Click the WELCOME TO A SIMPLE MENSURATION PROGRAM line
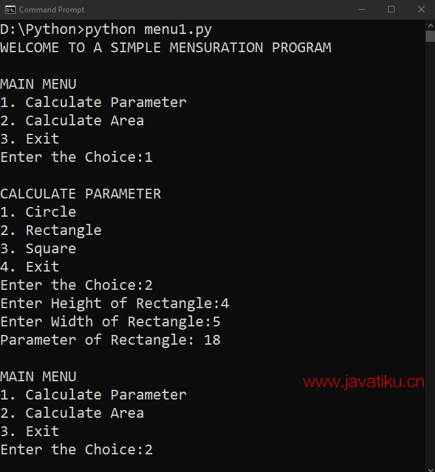Viewport: 435px width, 472px height. [x=166, y=48]
